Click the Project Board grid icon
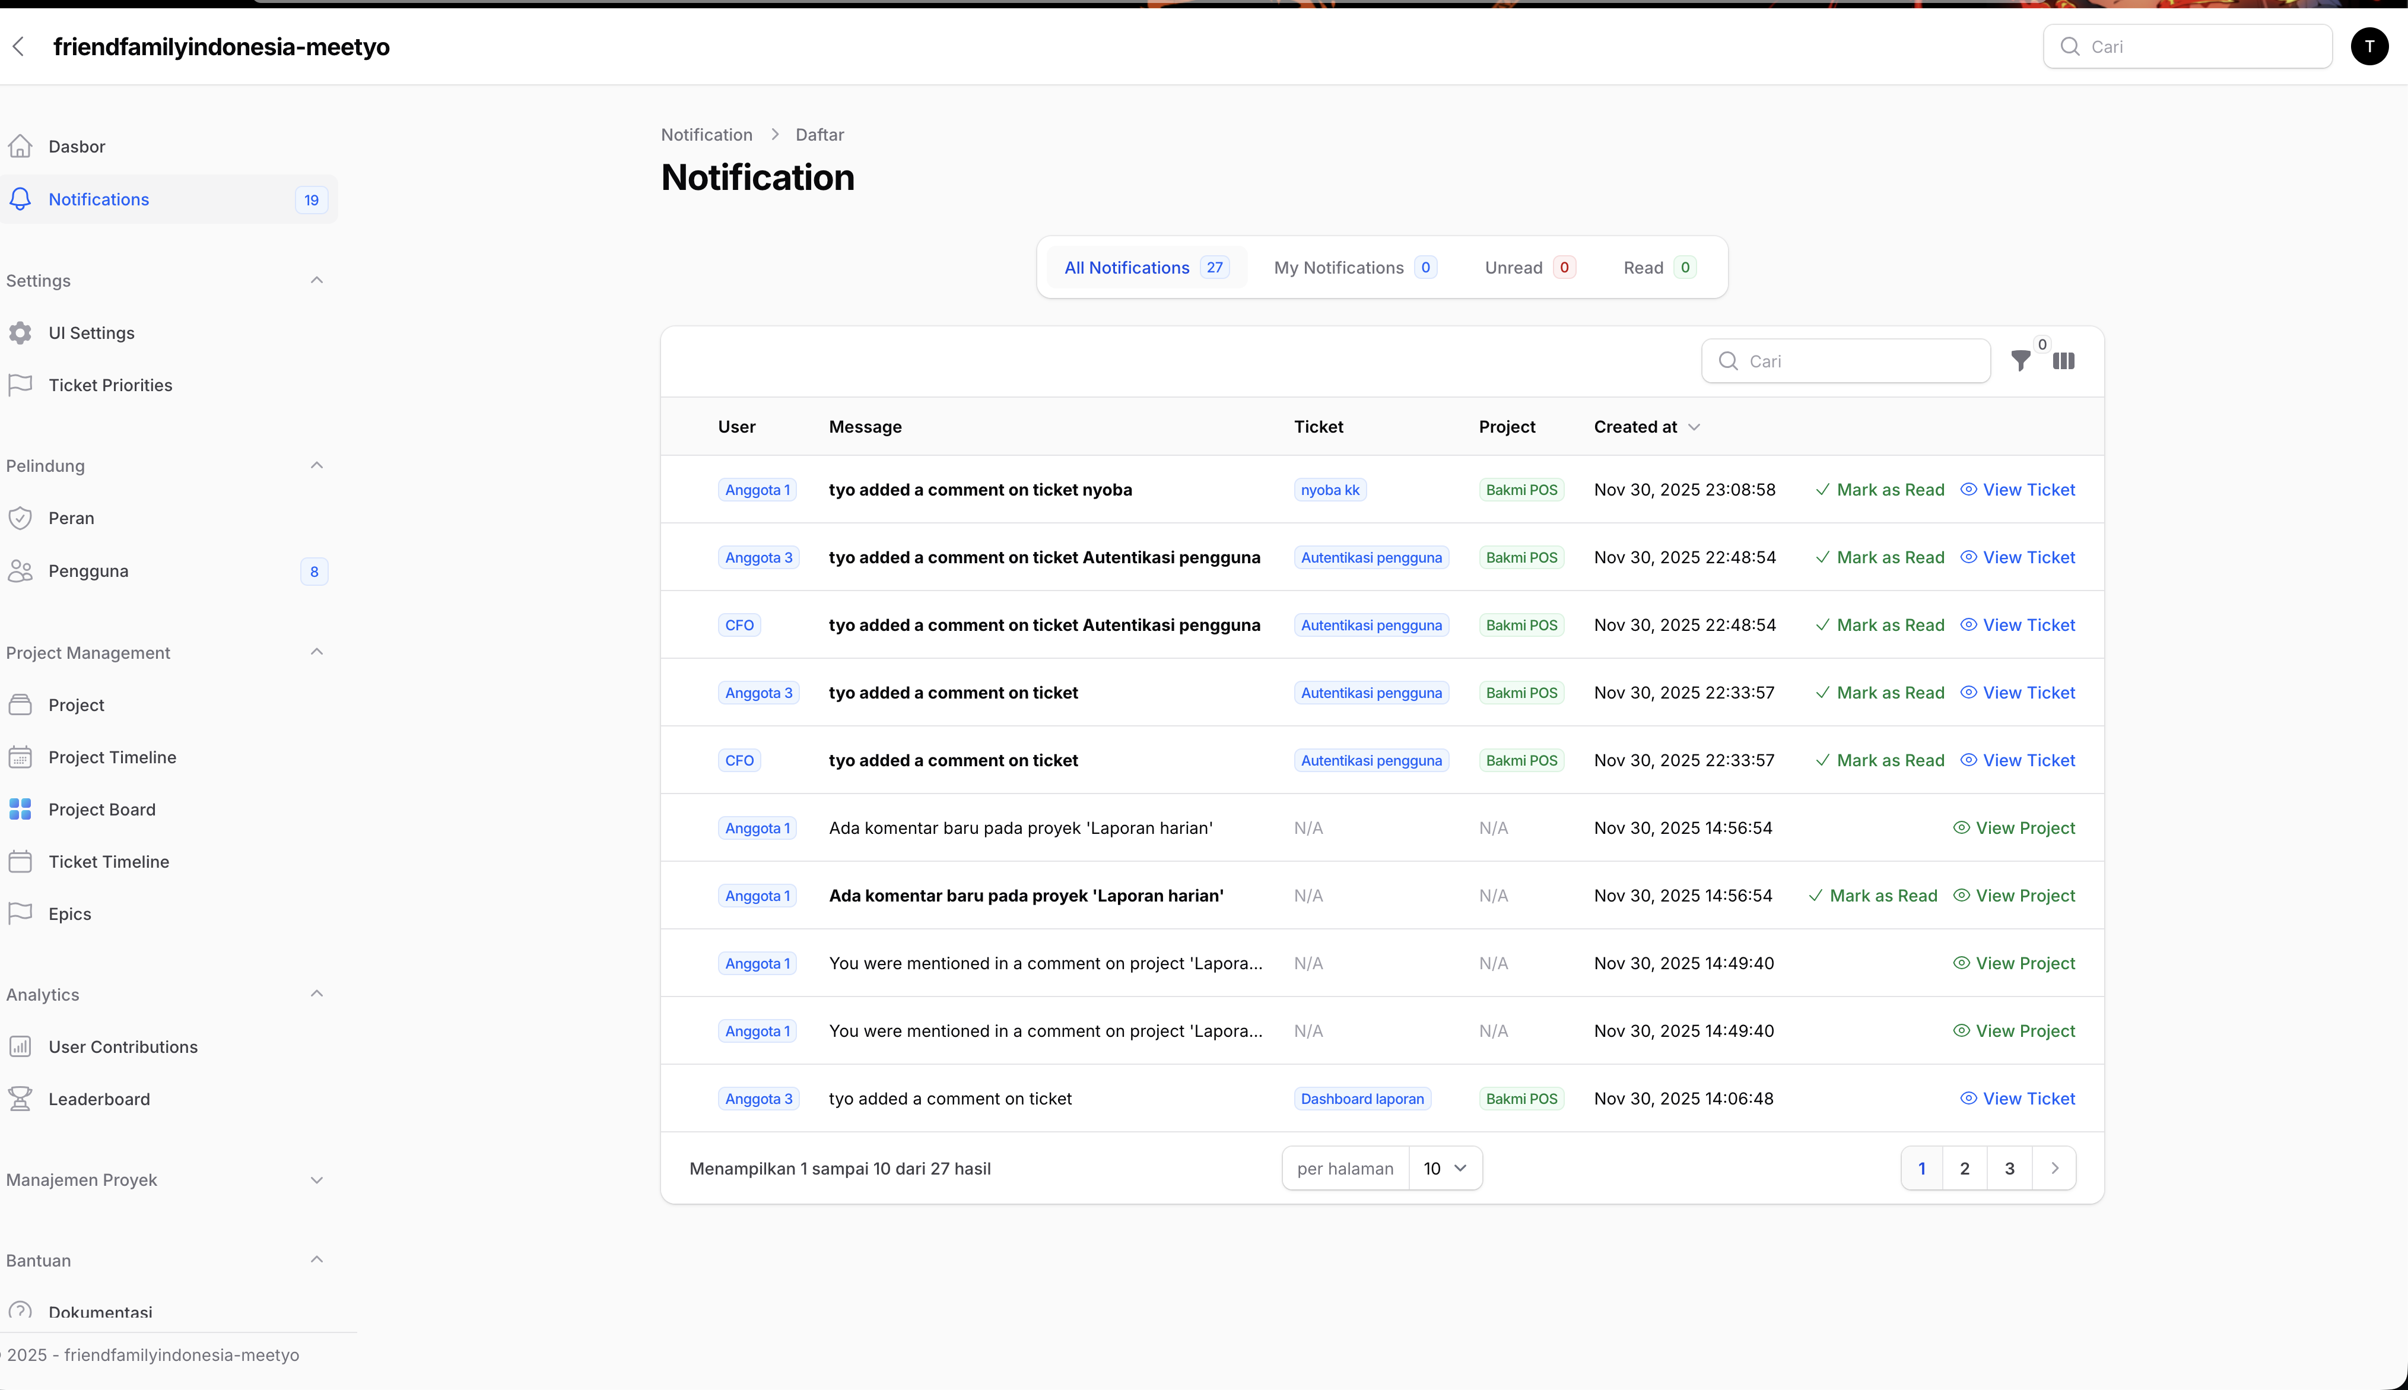The width and height of the screenshot is (2408, 1390). [20, 810]
